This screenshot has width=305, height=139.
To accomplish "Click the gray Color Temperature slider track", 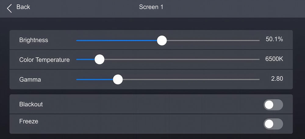I will [183, 60].
